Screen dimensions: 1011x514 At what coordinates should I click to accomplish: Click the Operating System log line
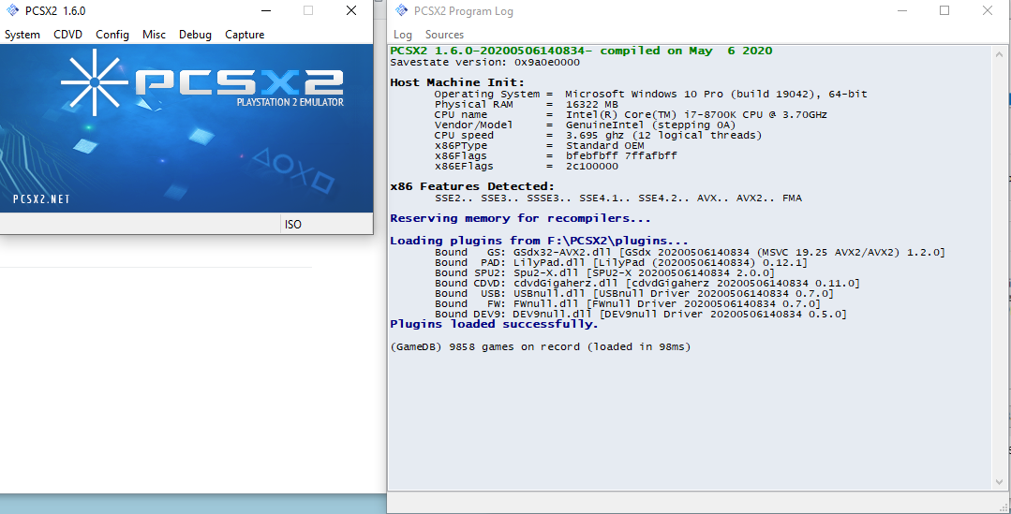[650, 94]
